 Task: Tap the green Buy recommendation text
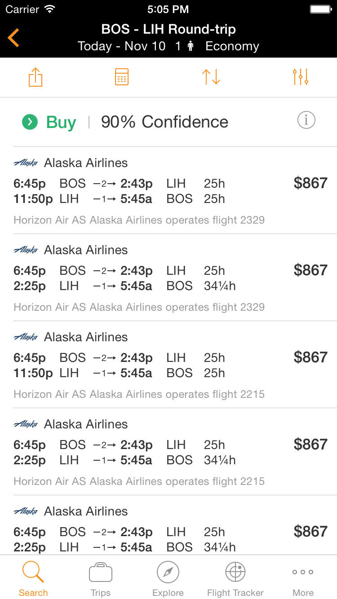[61, 122]
